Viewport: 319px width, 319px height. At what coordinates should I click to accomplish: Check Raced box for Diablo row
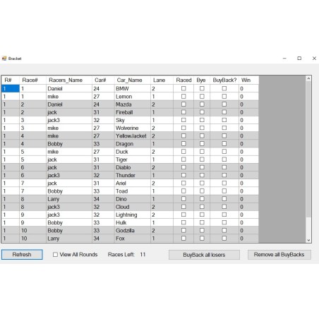tap(183, 167)
